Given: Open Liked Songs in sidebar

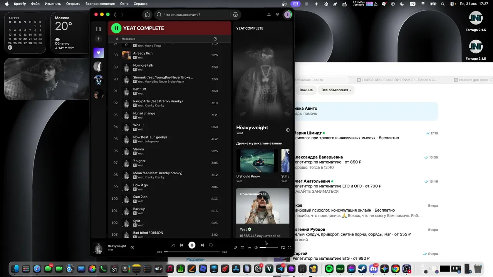Looking at the screenshot, I should click(99, 53).
